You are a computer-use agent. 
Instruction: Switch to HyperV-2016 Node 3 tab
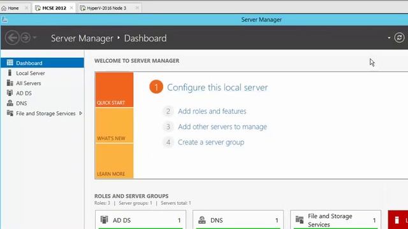[x=106, y=8]
